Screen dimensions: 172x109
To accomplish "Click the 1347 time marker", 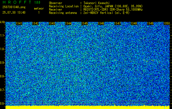I will tap(118, 23).
